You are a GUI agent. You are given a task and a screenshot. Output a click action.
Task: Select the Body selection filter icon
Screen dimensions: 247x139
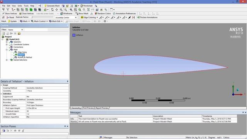click(x=31, y=10)
